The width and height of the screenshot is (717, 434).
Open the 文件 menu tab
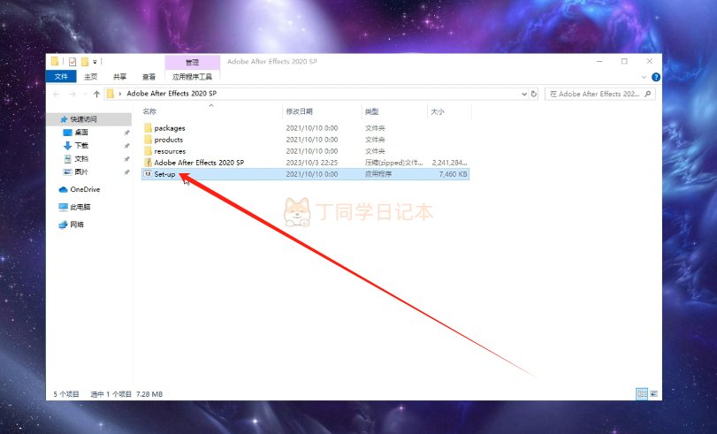[61, 76]
